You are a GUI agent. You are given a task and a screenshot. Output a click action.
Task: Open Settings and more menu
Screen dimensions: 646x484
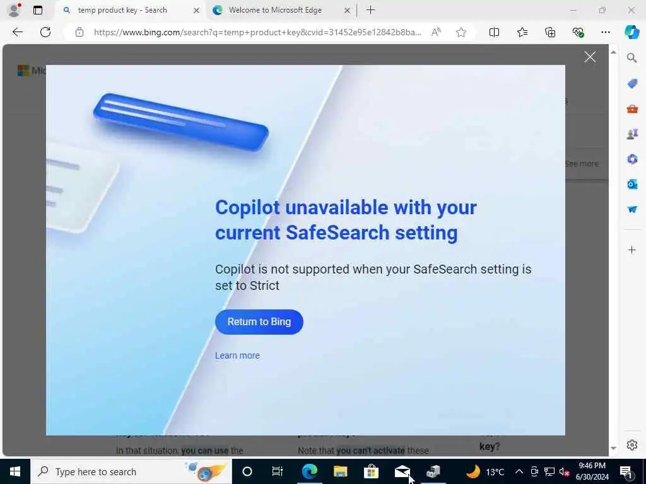[605, 32]
